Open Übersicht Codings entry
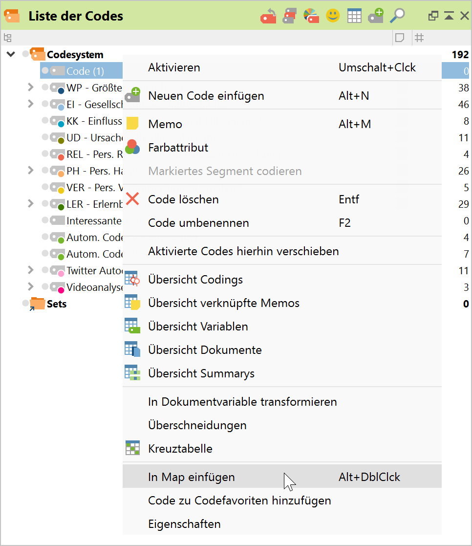 click(x=282, y=279)
